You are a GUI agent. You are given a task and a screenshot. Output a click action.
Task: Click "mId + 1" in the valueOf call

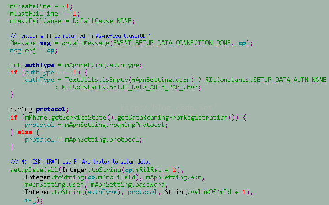pos(232,192)
